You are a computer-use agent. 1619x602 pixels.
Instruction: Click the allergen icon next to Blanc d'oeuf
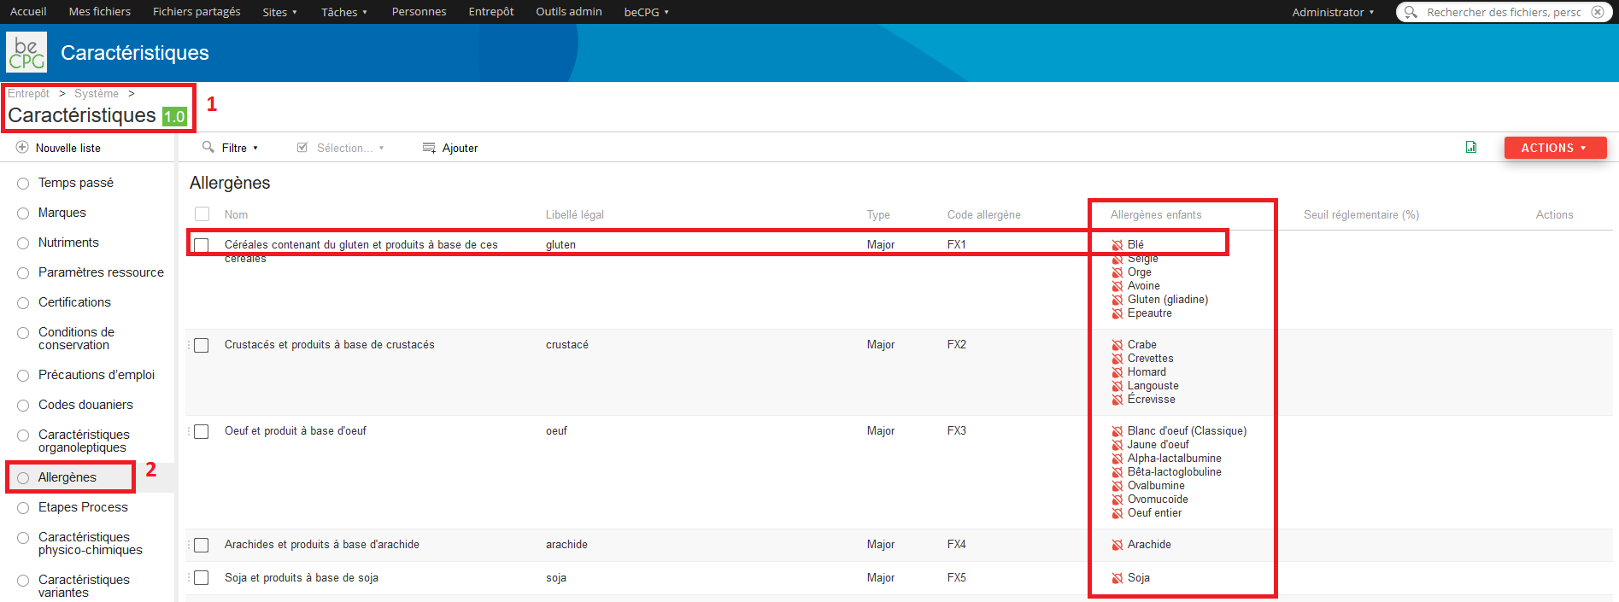(1117, 431)
